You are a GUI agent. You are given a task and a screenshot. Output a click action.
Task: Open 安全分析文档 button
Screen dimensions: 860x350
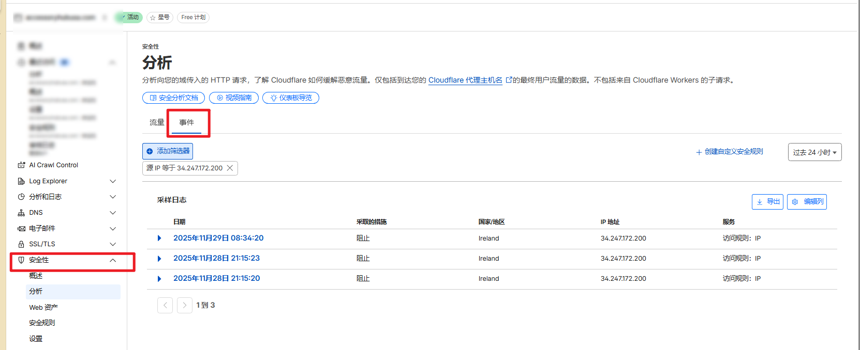(x=173, y=98)
